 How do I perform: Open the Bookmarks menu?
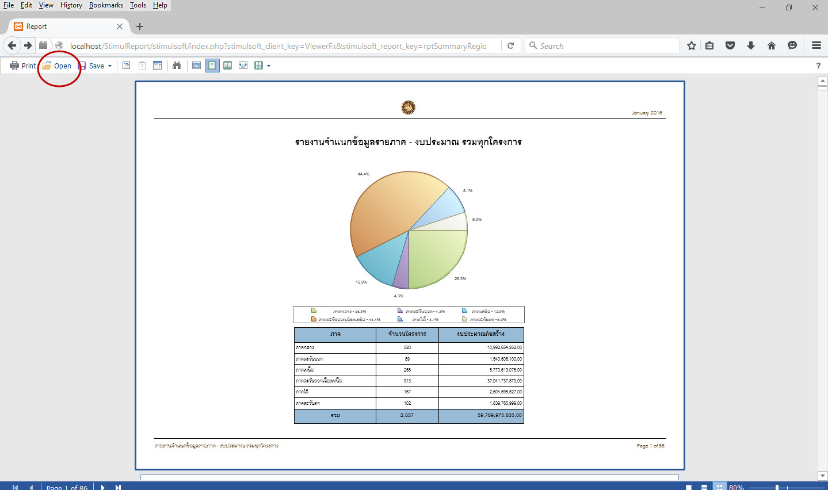[x=106, y=5]
